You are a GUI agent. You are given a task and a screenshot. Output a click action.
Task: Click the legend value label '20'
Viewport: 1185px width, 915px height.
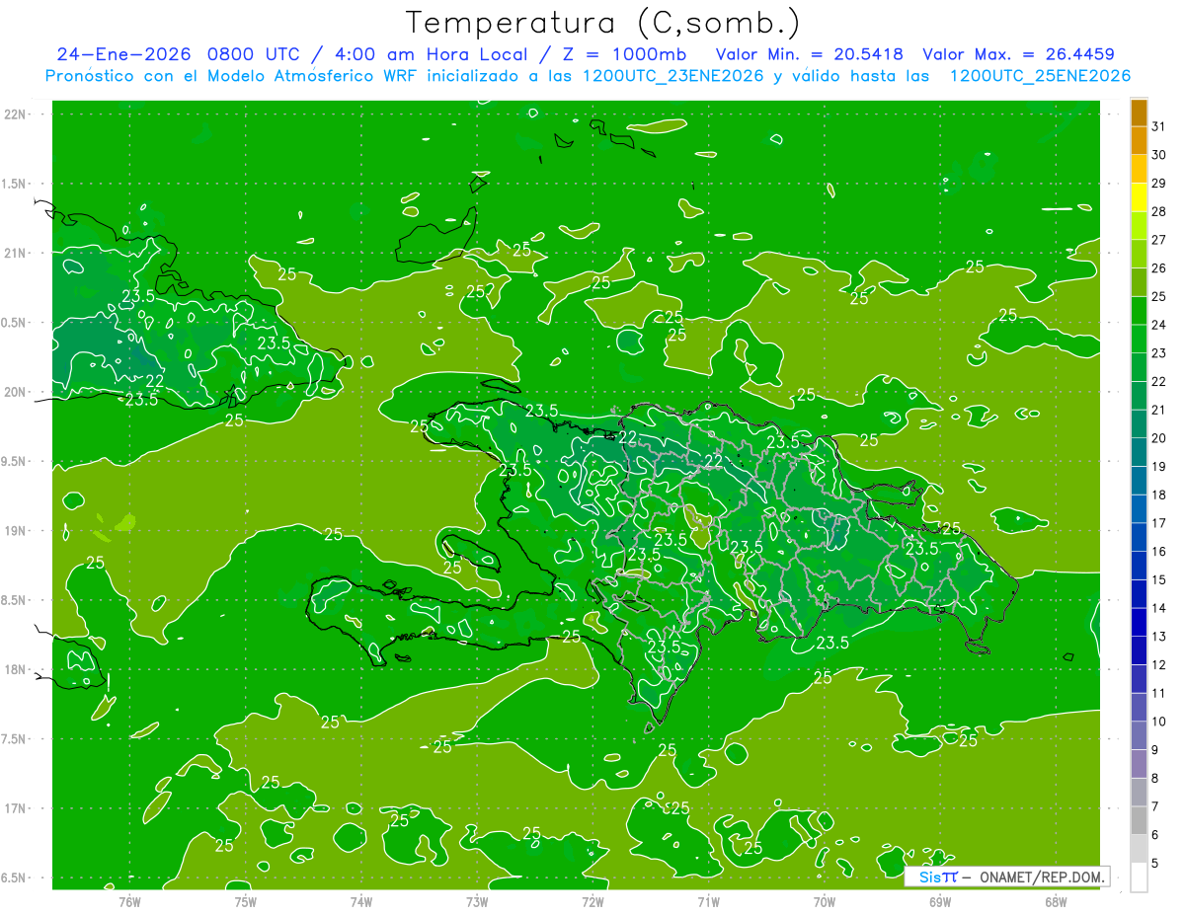pyautogui.click(x=1158, y=438)
